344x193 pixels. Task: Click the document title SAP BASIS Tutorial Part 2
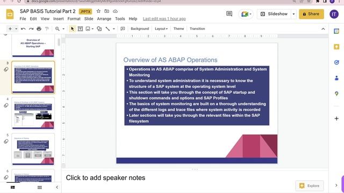[x=48, y=11]
